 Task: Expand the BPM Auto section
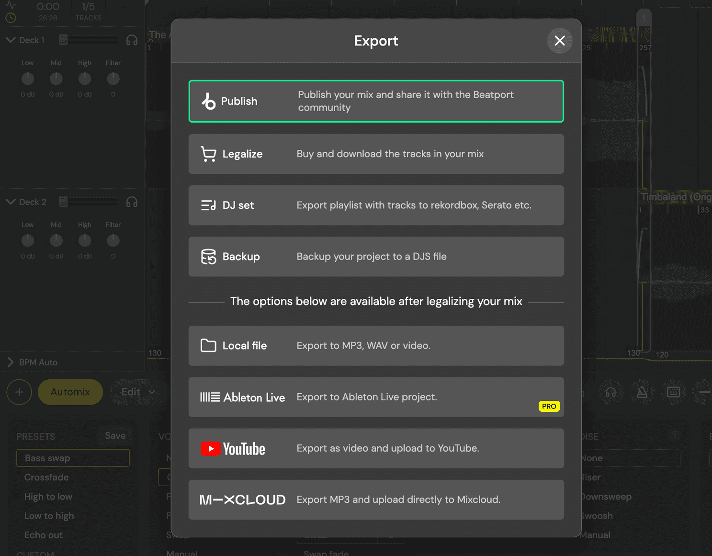point(11,363)
